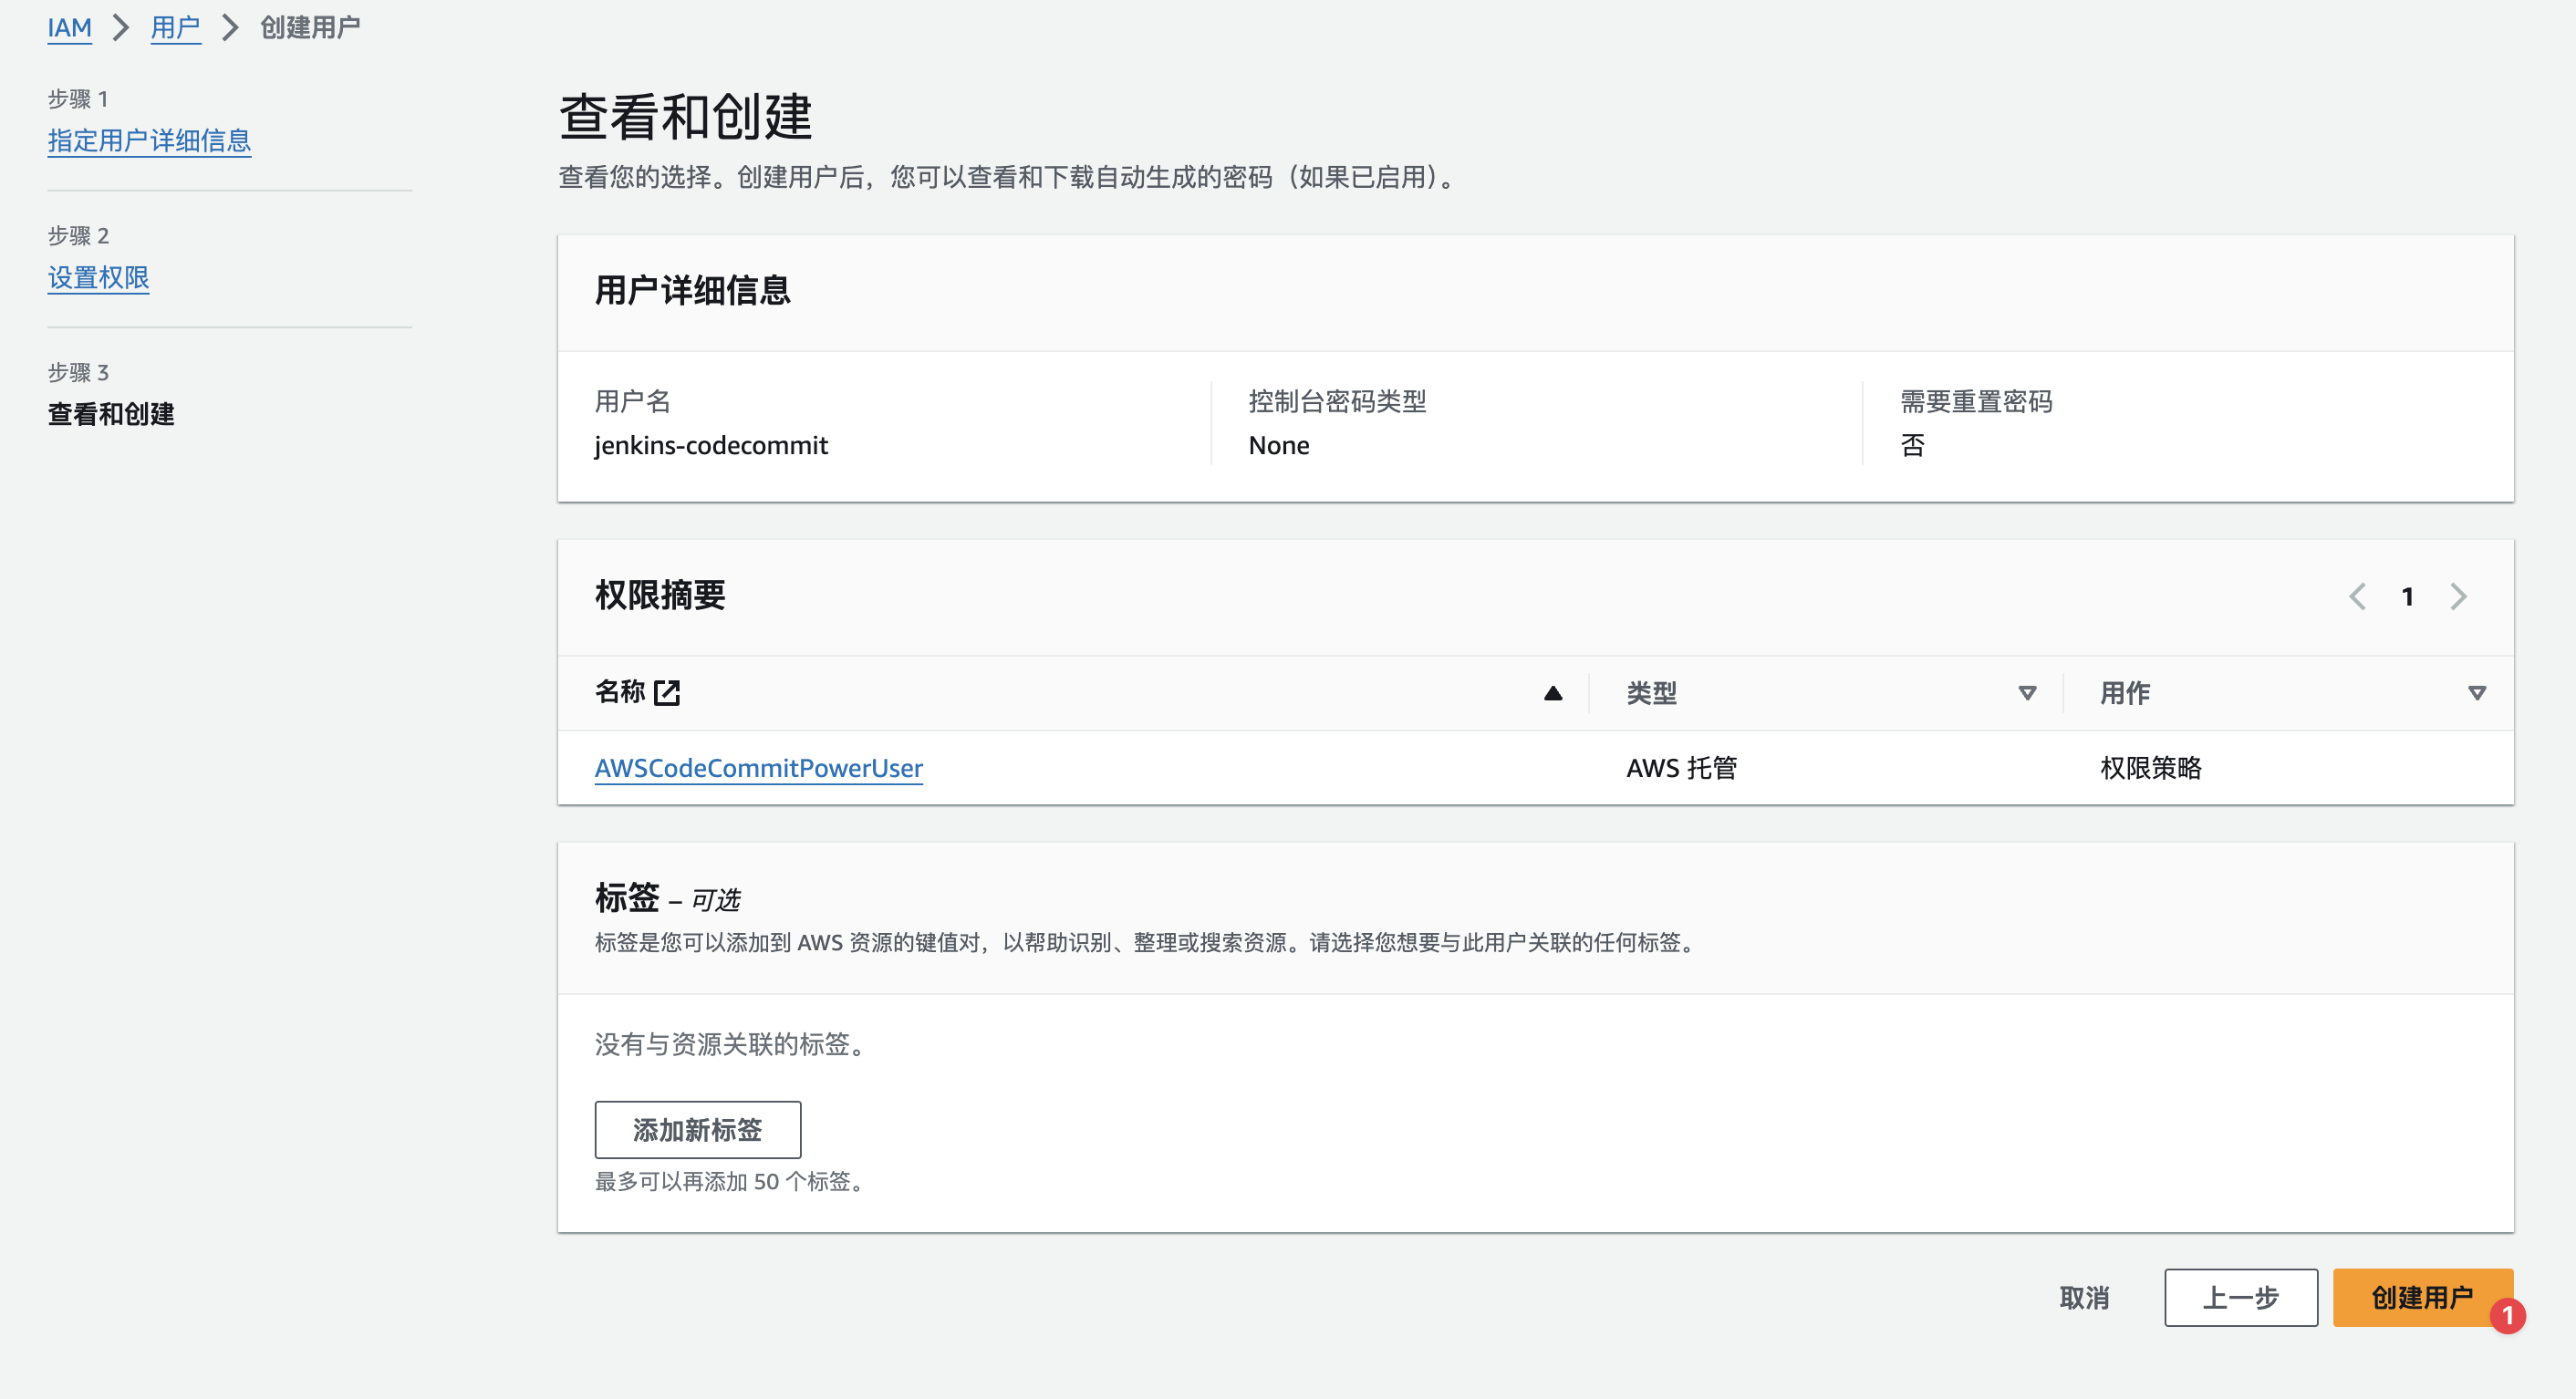
Task: Go to next permissions page chevron
Action: coord(2459,597)
